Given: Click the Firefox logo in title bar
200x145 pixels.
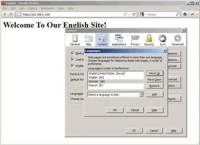Looking at the screenshot, I should click(3, 3).
